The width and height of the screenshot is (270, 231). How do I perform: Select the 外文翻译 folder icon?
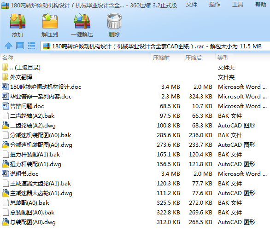(5, 77)
